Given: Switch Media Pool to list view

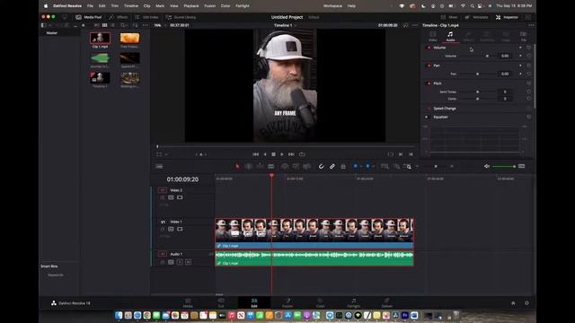Looking at the screenshot, I should point(112,25).
